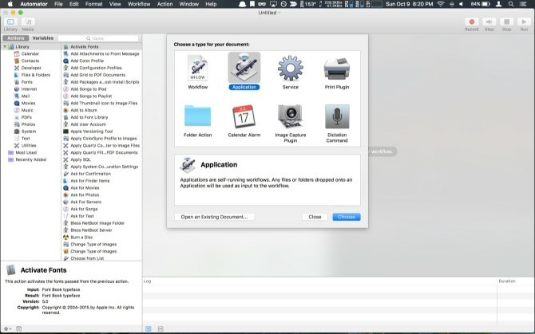
Task: Click the battery status indicator
Action: (481, 4)
